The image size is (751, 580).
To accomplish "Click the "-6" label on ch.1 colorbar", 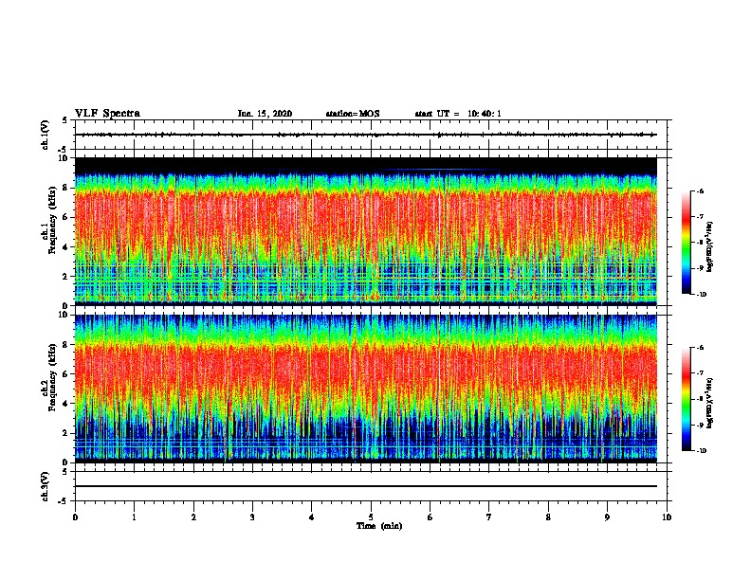I will coord(699,190).
